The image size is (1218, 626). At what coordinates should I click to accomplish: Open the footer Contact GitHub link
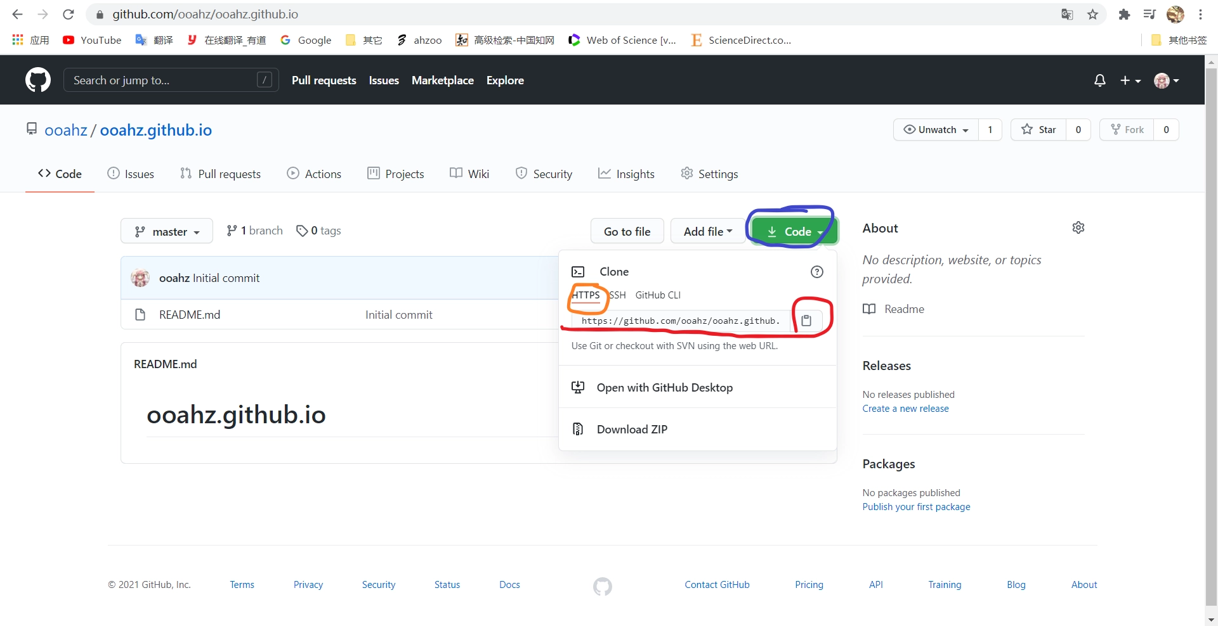pyautogui.click(x=717, y=585)
